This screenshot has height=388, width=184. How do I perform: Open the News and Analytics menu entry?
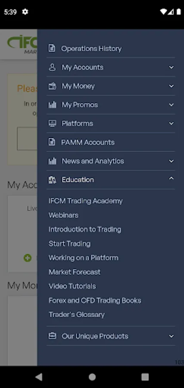tap(111, 161)
